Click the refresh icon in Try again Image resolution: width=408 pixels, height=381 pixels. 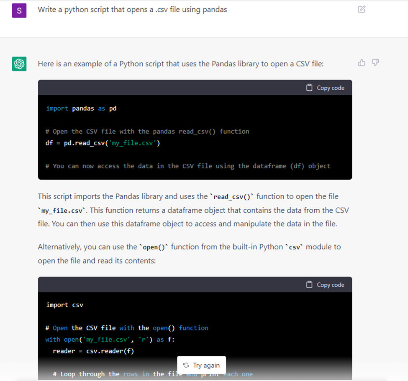186,365
